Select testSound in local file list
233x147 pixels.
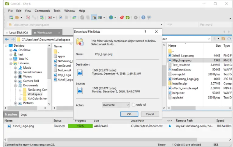point(64,66)
